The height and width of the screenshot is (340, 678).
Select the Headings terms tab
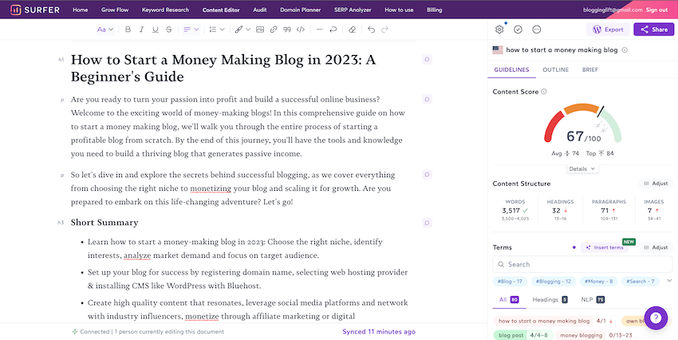click(550, 299)
